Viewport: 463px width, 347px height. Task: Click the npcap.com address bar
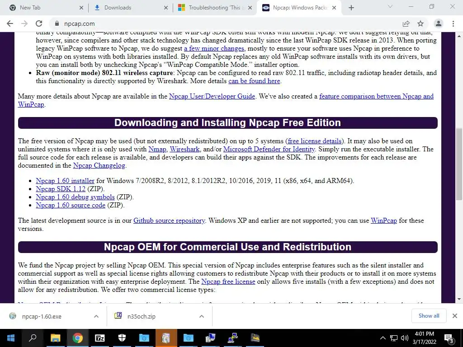tap(224, 23)
